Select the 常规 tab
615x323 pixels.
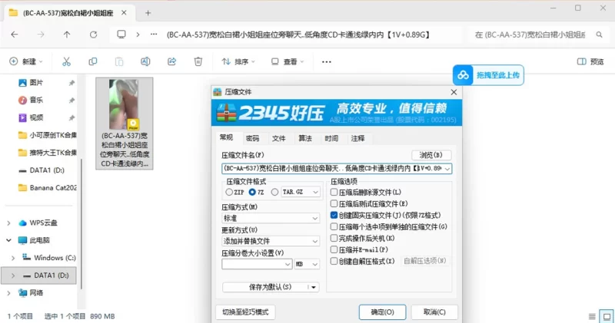(x=227, y=137)
